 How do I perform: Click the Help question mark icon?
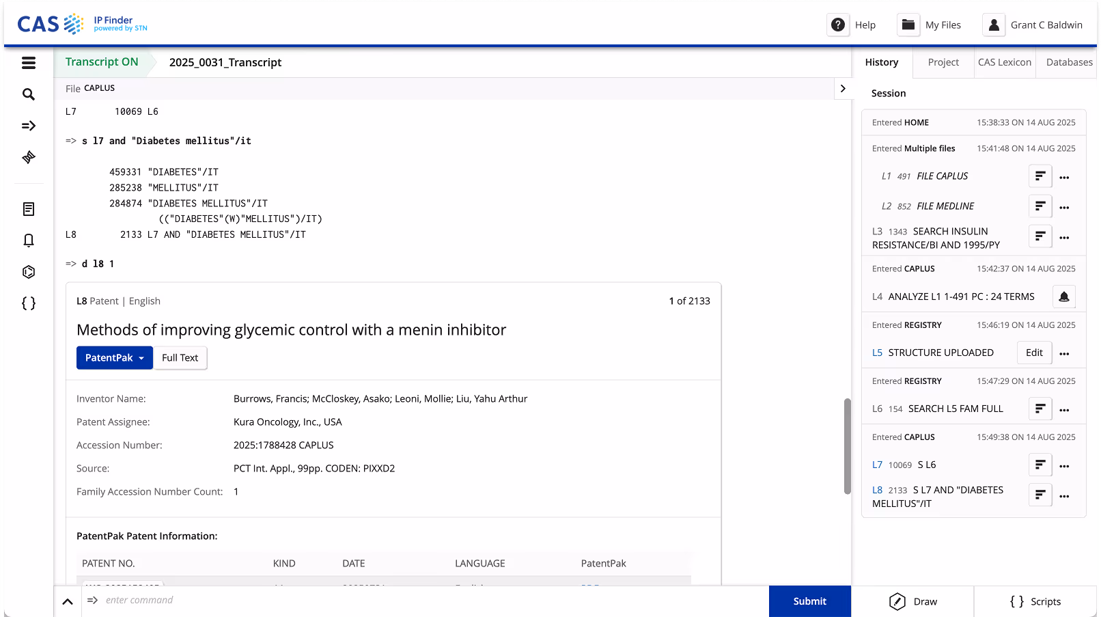(x=838, y=25)
